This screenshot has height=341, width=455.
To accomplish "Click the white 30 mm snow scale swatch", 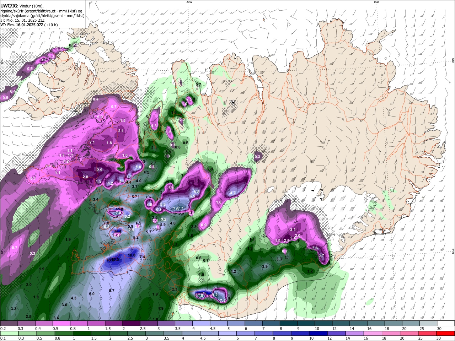I will 446,324.
